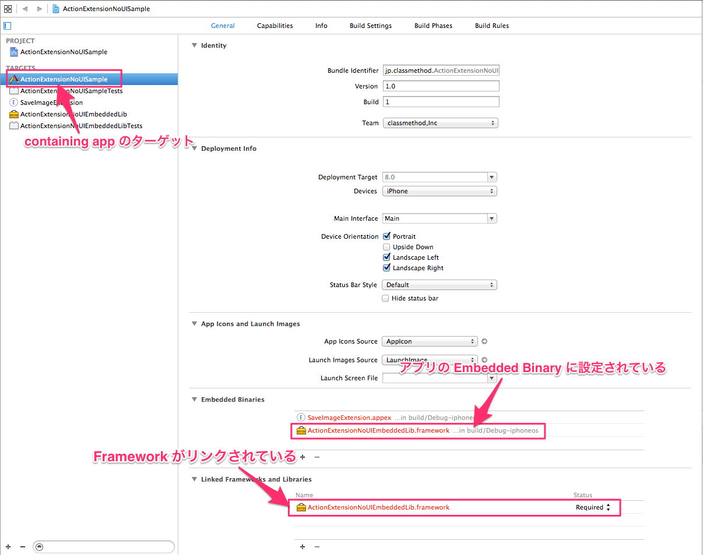Click the arrow icon beside AppIcon source
Screen dimensions: 703x555
click(x=484, y=341)
